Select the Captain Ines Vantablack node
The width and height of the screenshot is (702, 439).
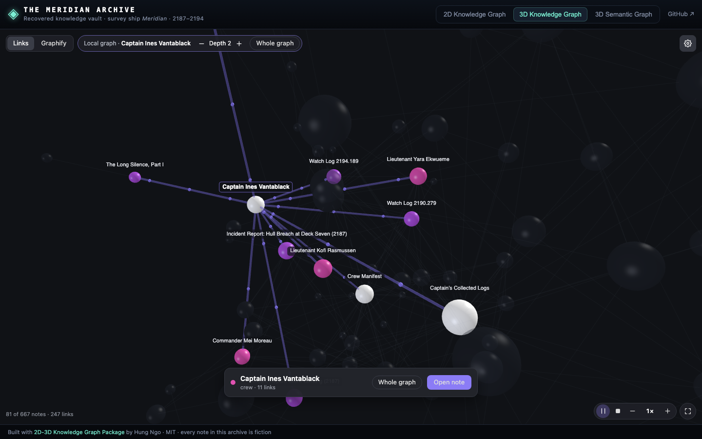tap(255, 204)
